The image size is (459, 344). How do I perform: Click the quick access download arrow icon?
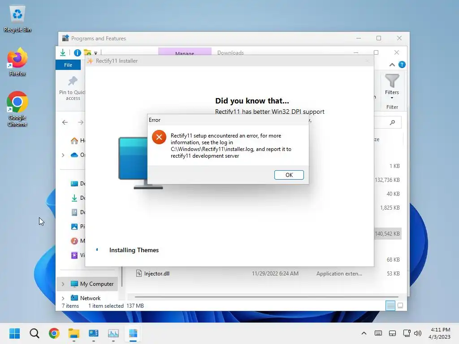(x=63, y=53)
